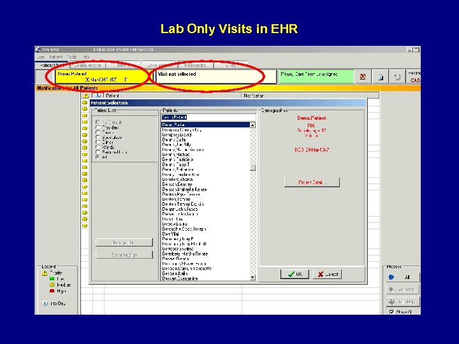
Task: Sort notifications by the info icon column
Action: (98, 96)
